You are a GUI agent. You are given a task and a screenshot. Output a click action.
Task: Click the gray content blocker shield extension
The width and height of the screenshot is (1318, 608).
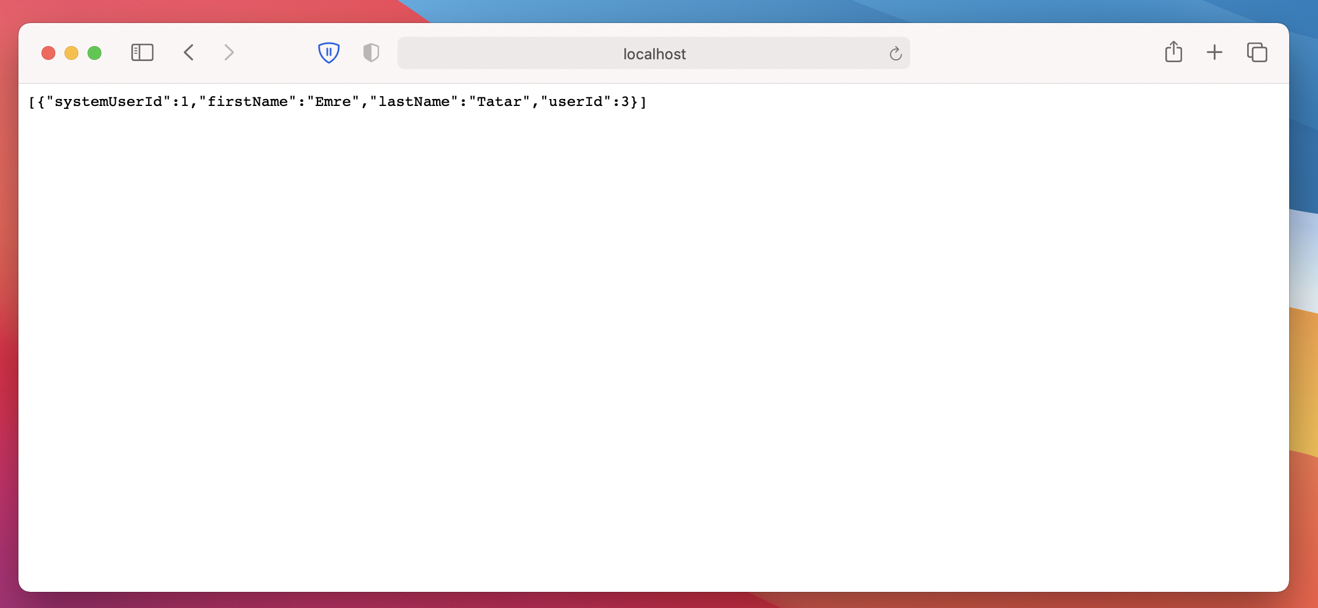pyautogui.click(x=371, y=52)
